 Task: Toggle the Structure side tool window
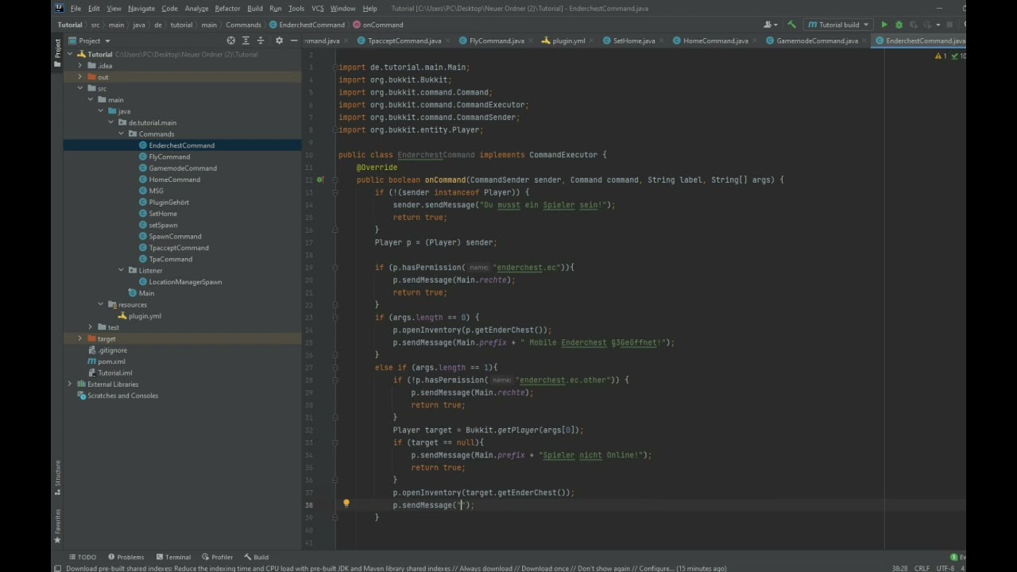click(57, 477)
